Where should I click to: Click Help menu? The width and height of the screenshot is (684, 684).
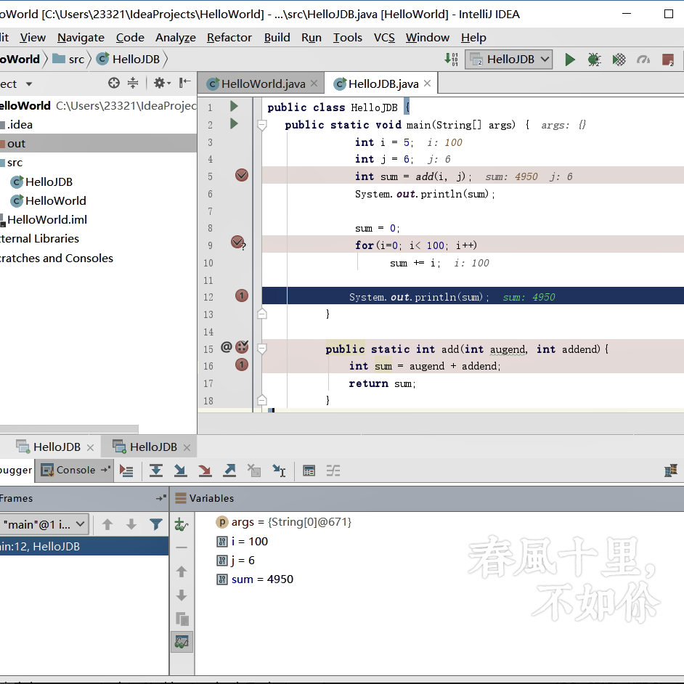point(473,38)
